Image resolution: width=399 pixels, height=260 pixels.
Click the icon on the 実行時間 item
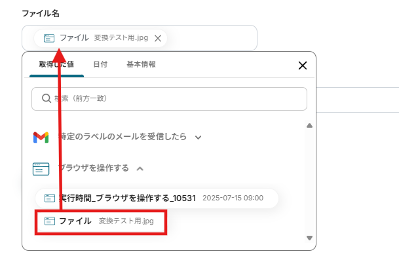pos(50,198)
